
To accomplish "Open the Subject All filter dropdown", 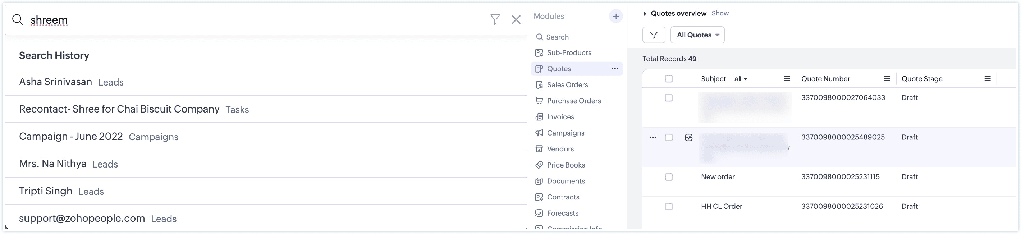I will click(x=740, y=79).
